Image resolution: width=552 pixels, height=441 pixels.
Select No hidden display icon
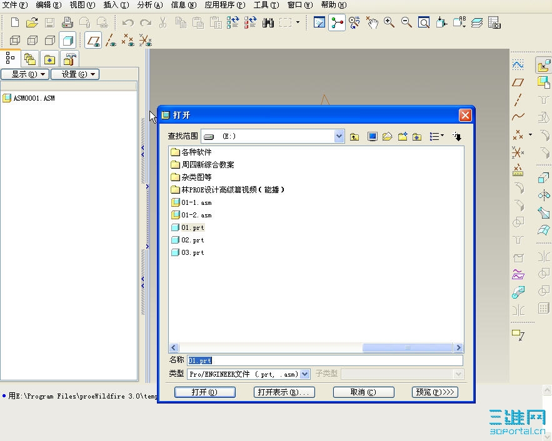point(50,41)
